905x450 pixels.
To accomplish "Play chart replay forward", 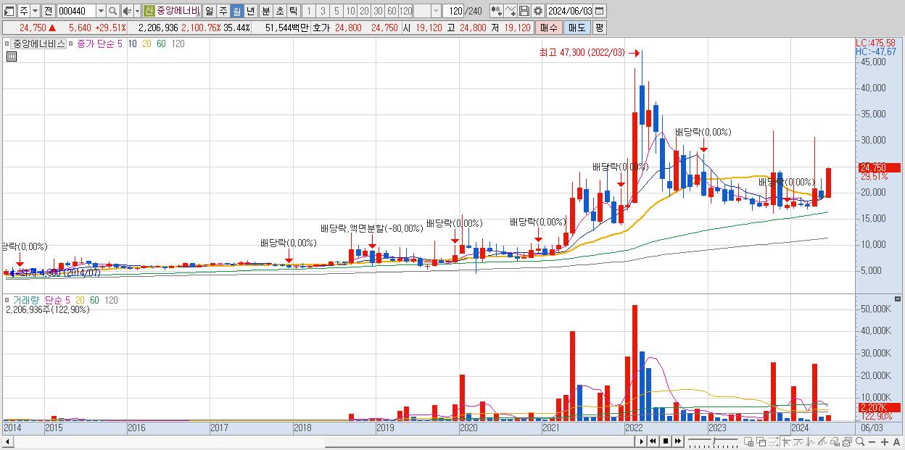I will pyautogui.click(x=642, y=441).
